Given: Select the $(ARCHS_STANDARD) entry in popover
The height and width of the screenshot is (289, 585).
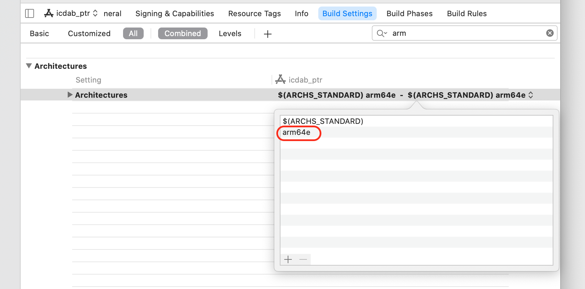Looking at the screenshot, I should tap(416, 121).
